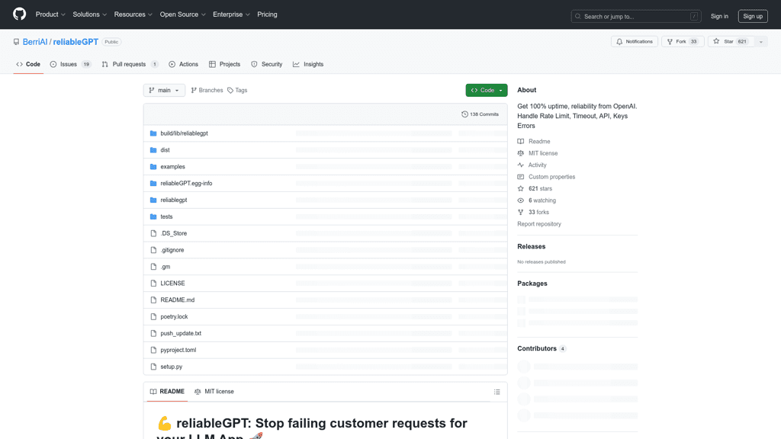Focus the Search or jump to field
The width and height of the screenshot is (781, 439).
click(x=635, y=16)
